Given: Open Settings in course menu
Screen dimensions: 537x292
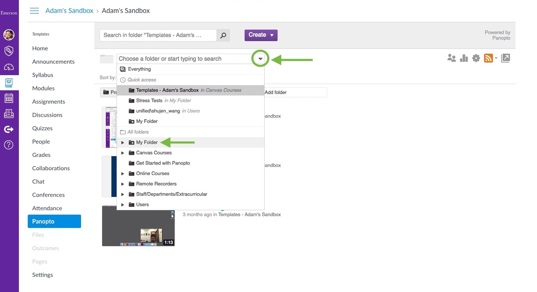Looking at the screenshot, I should [x=43, y=275].
